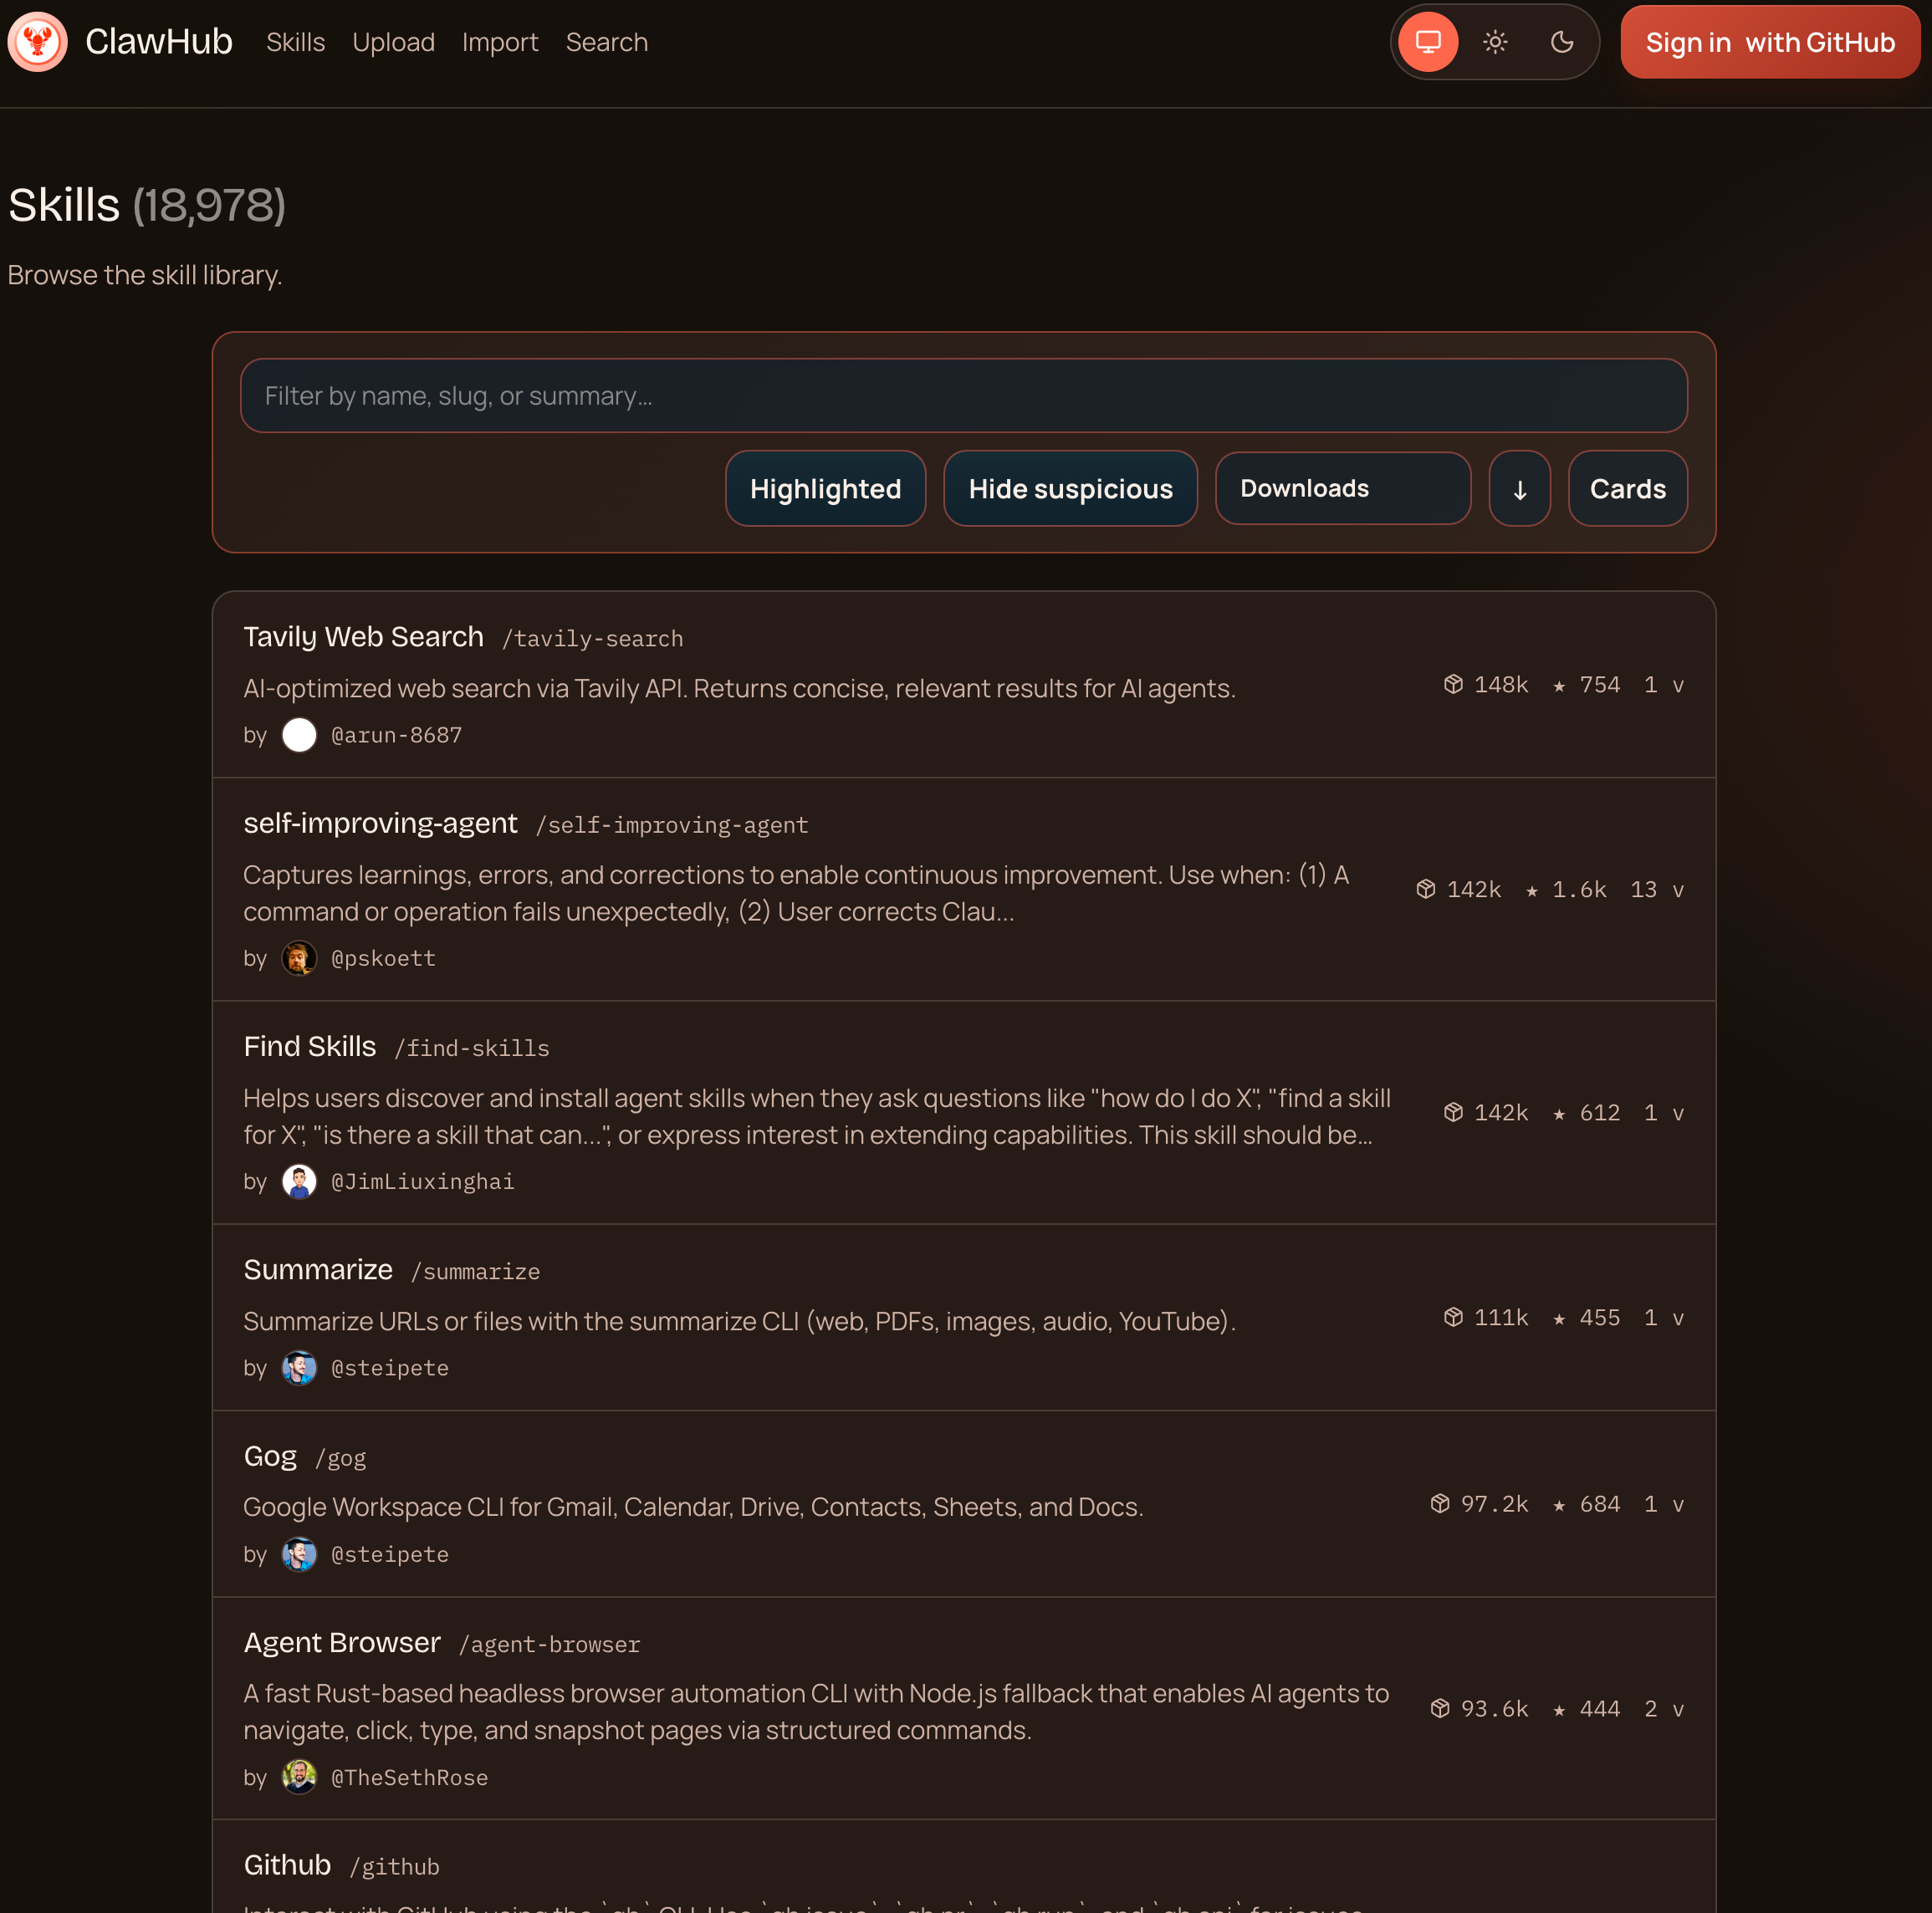The image size is (1932, 1913).
Task: Toggle the Hide suspicious filter
Action: point(1069,489)
